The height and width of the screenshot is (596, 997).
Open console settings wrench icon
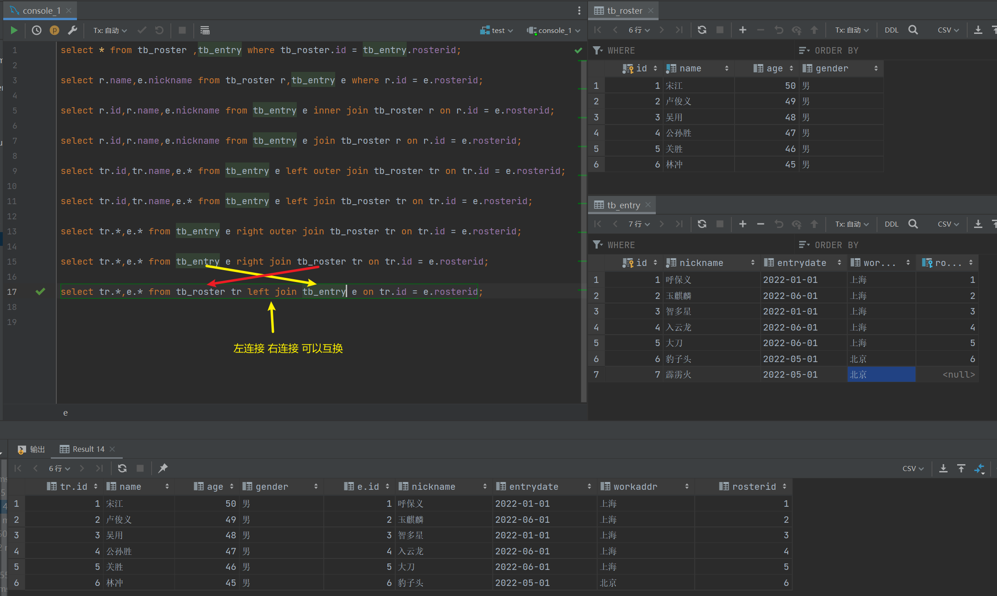(x=72, y=30)
